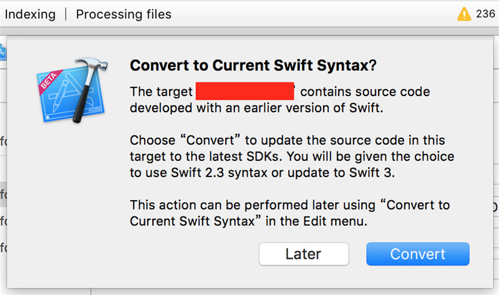Image resolution: width=499 pixels, height=295 pixels.
Task: Click the dialog title "Convert to Current Swift Syntax?"
Action: pos(253,66)
